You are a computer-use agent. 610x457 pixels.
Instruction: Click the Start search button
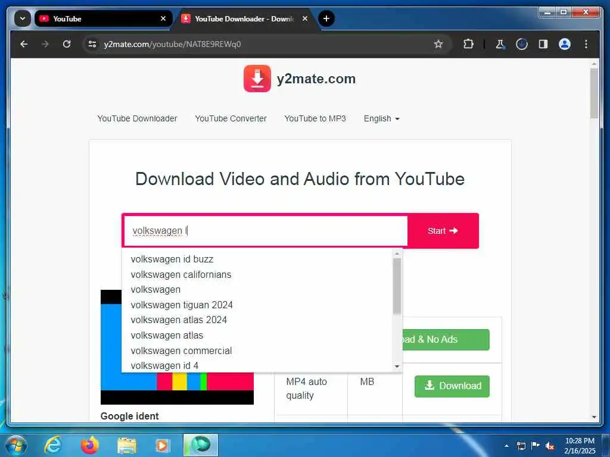coord(443,231)
